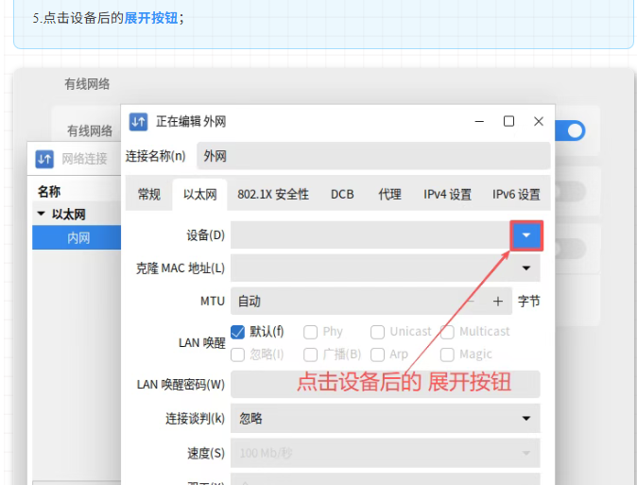Open the 连接谈判 dropdown showing 忽略
This screenshot has width=637, height=485.
pyautogui.click(x=526, y=418)
